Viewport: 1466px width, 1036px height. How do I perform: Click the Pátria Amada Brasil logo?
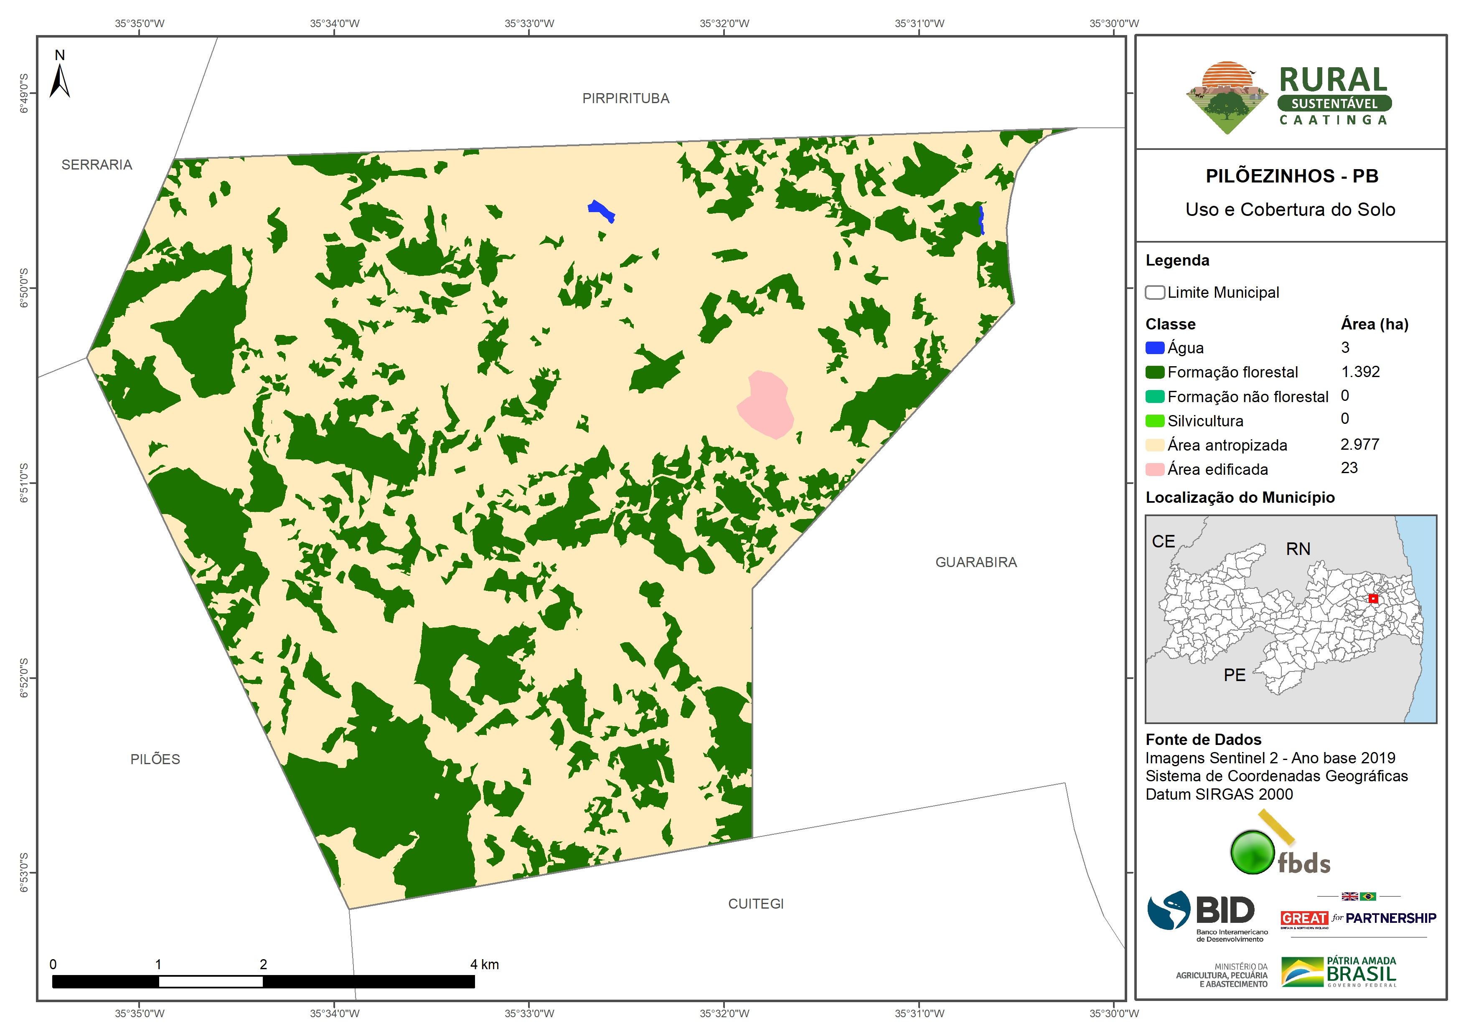pos(1339,972)
